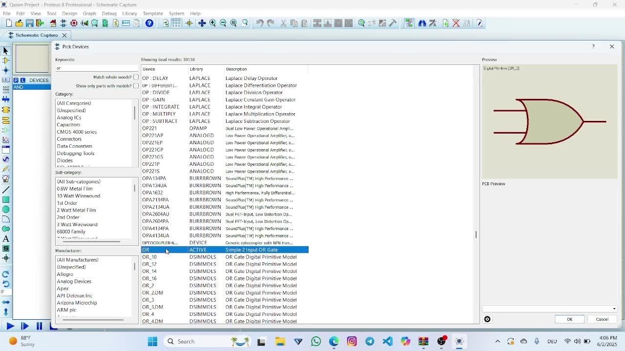Click the Cancel button in Pick Devices
This screenshot has width=625, height=351.
click(x=602, y=319)
